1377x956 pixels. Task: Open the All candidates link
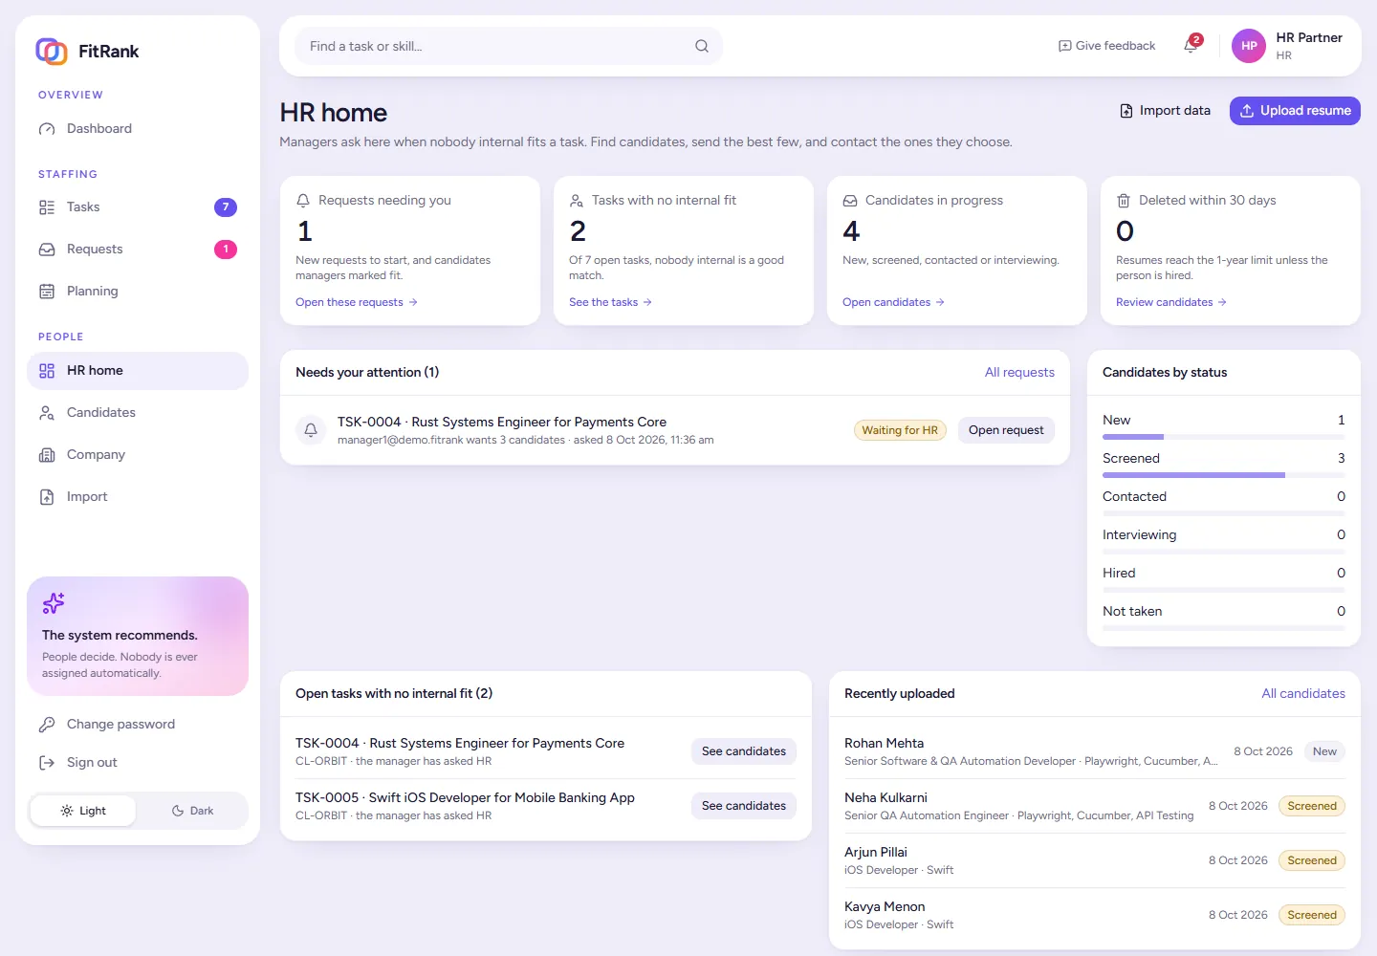[x=1303, y=694]
